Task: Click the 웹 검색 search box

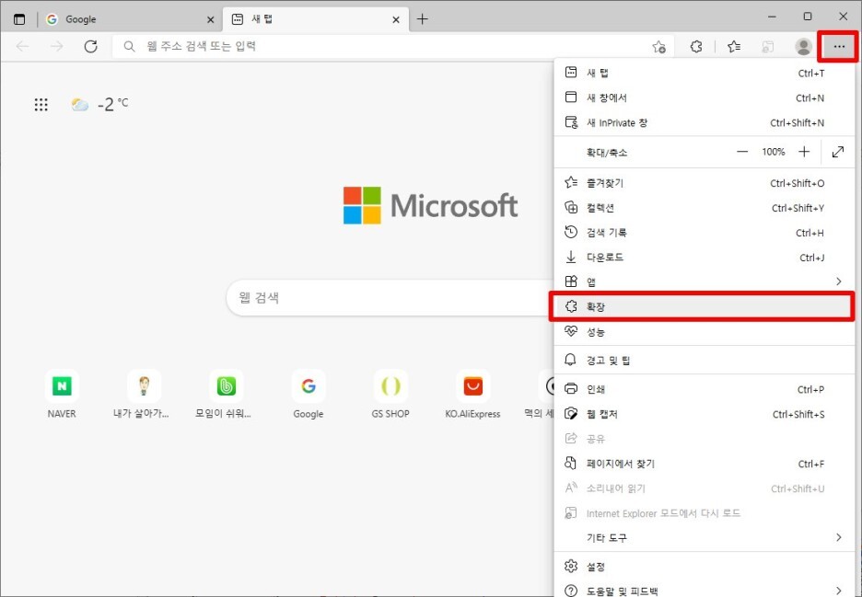Action: pos(390,298)
